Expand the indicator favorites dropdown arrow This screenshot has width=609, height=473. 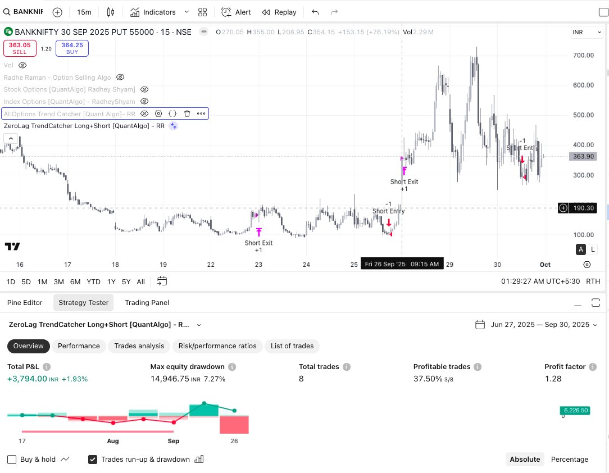click(187, 12)
